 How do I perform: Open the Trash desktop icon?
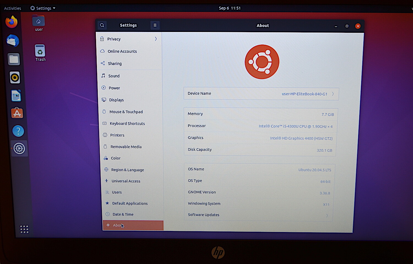pyautogui.click(x=40, y=53)
